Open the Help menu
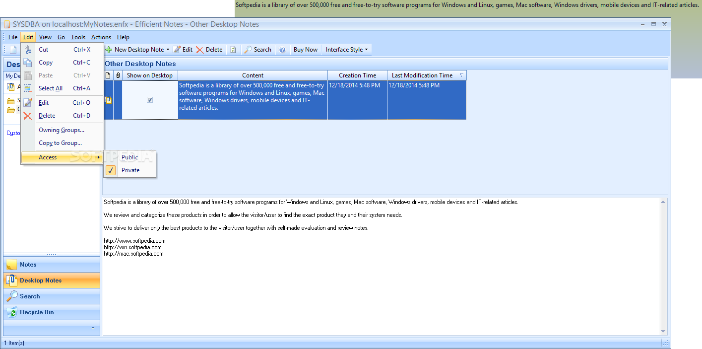The width and height of the screenshot is (702, 349). point(123,37)
